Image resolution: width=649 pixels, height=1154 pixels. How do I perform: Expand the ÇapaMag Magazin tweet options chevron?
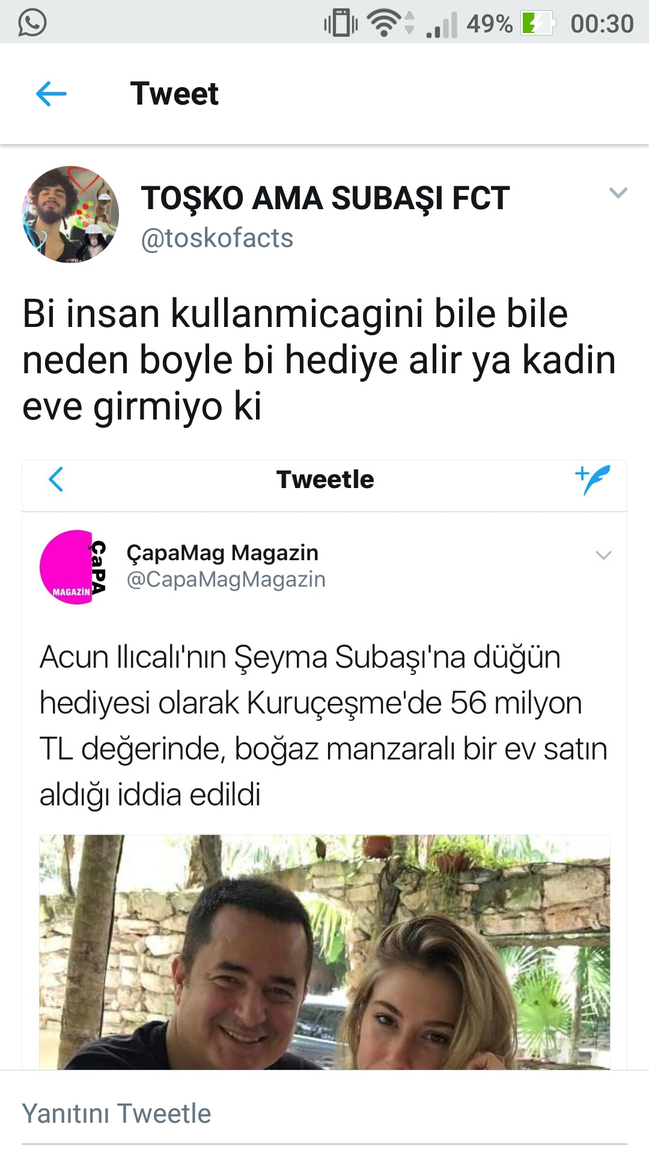(603, 555)
